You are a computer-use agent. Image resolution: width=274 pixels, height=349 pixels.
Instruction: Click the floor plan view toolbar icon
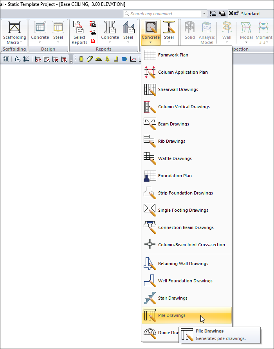pyautogui.click(x=6, y=59)
